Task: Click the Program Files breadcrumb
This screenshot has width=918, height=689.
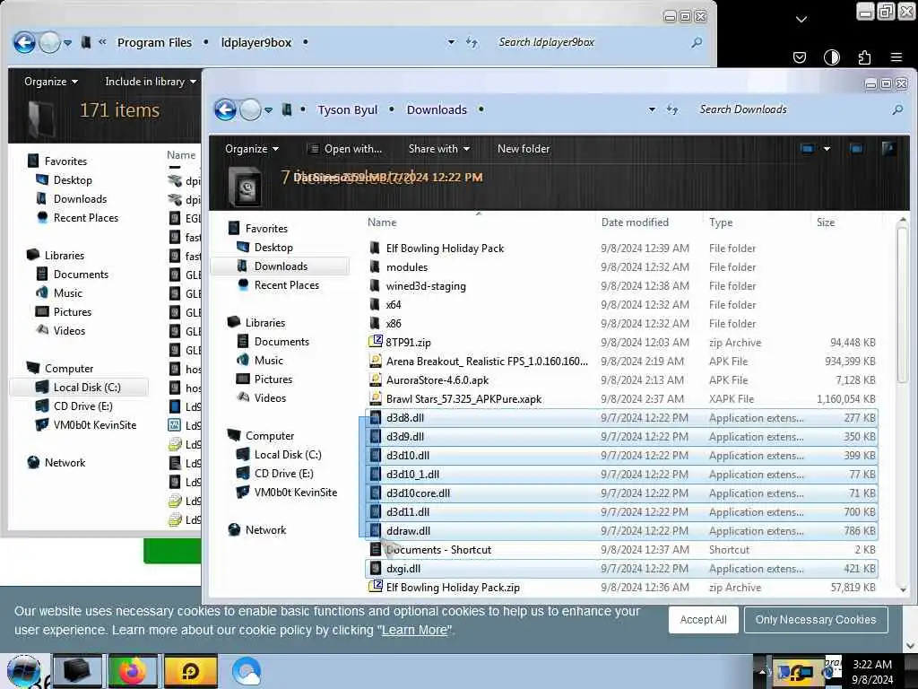Action: coord(154,42)
